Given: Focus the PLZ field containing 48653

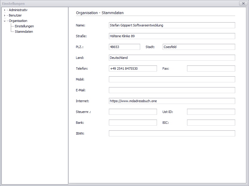Looking at the screenshot, I should tap(124, 47).
